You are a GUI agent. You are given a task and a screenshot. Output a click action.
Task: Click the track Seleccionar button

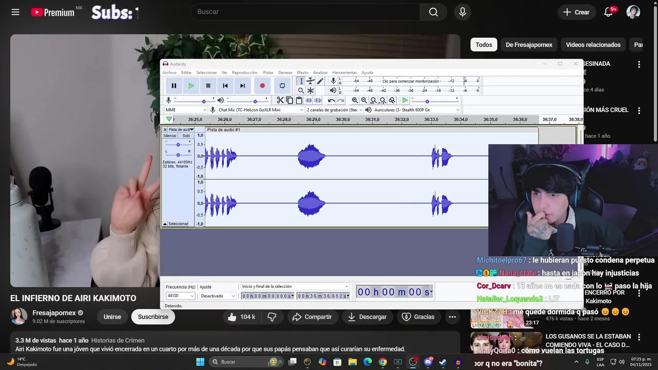[178, 224]
